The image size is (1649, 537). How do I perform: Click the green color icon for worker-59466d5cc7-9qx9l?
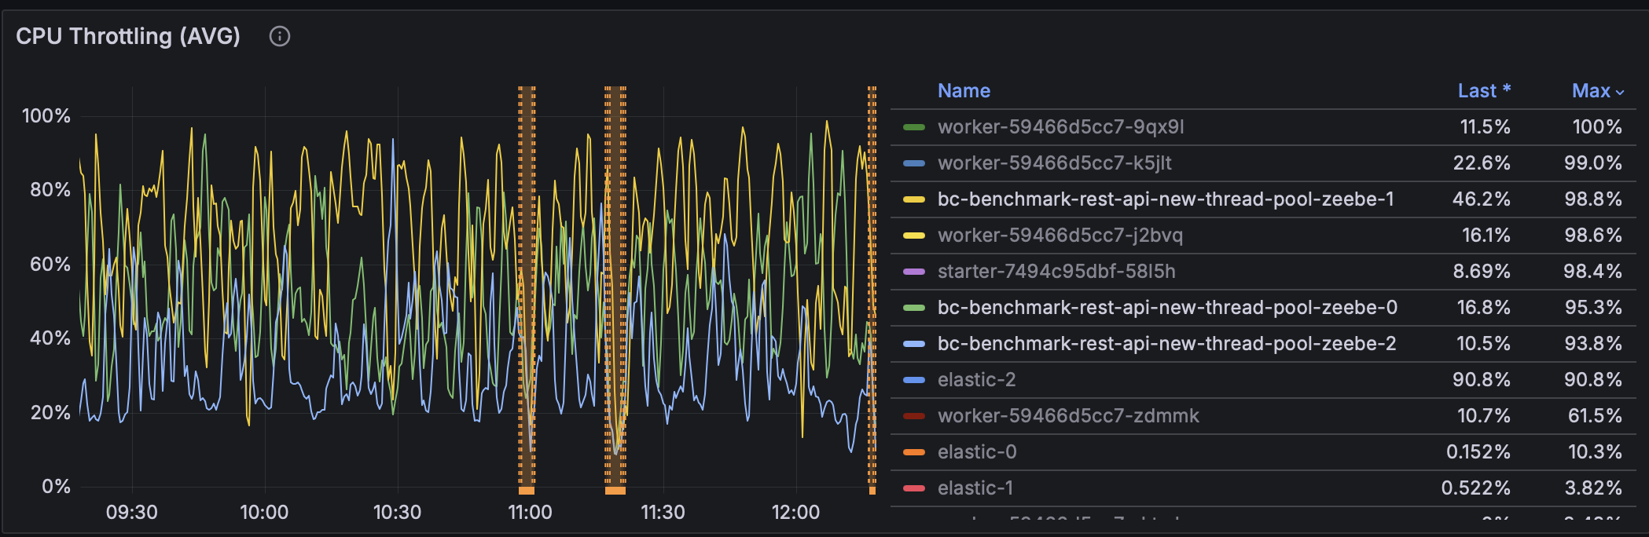pos(914,127)
